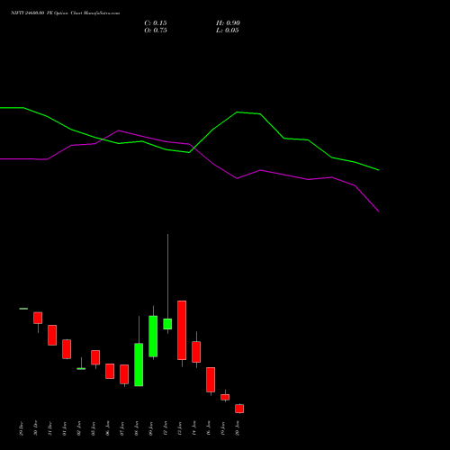This screenshot has height=450, width=450.
Task: Select the 02 Jan date label
Action: (79, 428)
